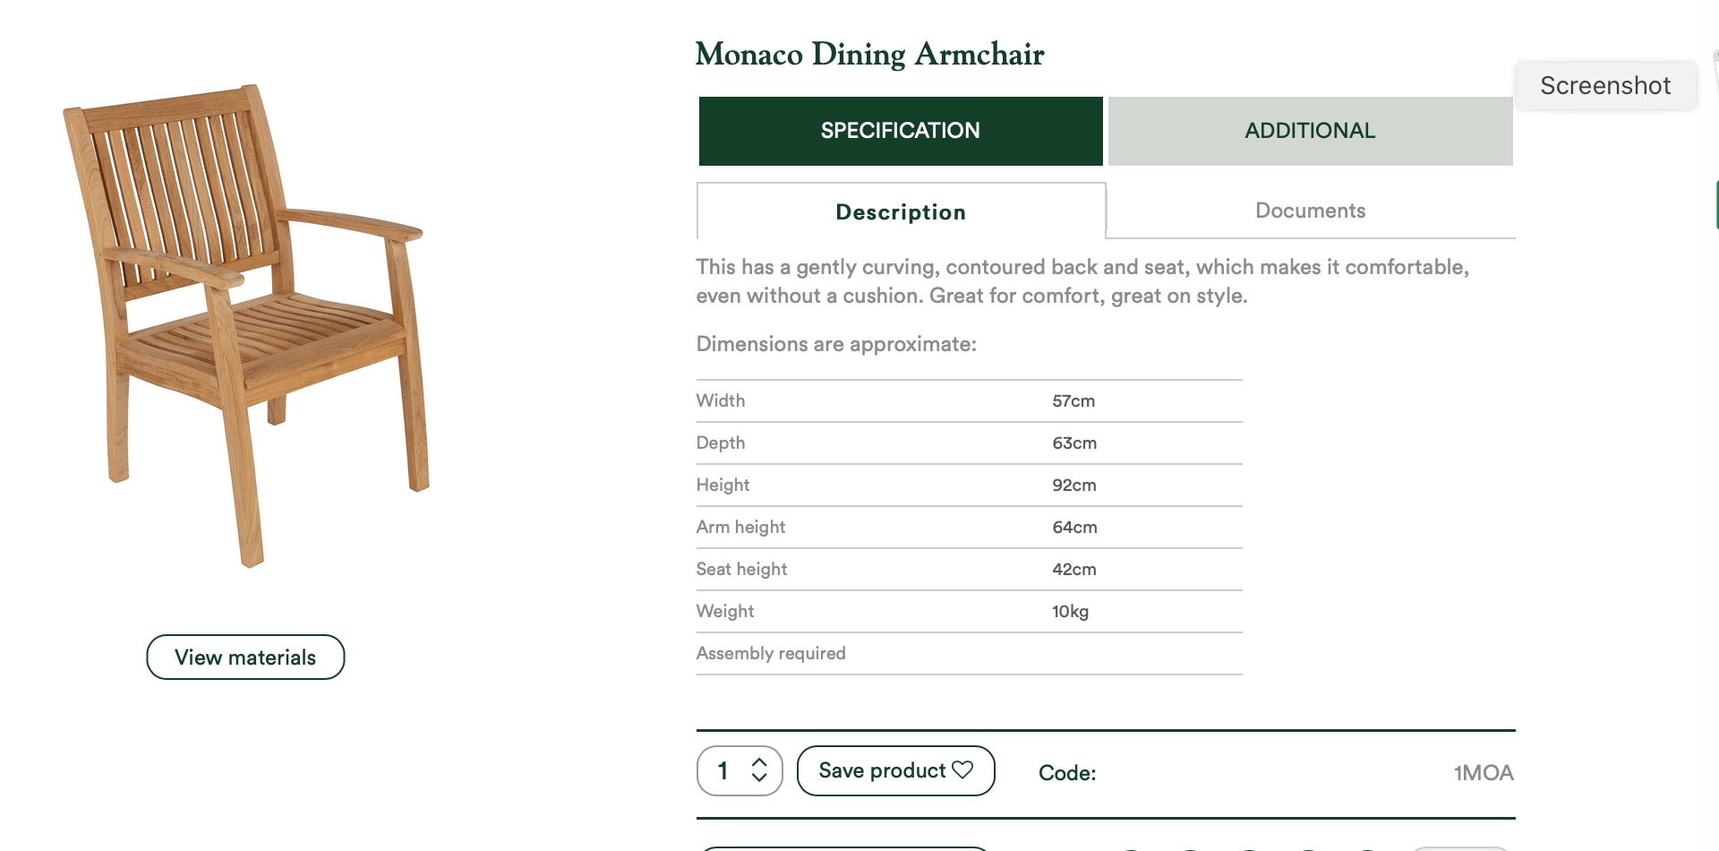Click the Width 57cm table row
The height and width of the screenshot is (851, 1719).
point(970,400)
